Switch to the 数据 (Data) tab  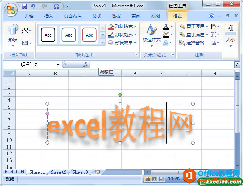(116, 16)
